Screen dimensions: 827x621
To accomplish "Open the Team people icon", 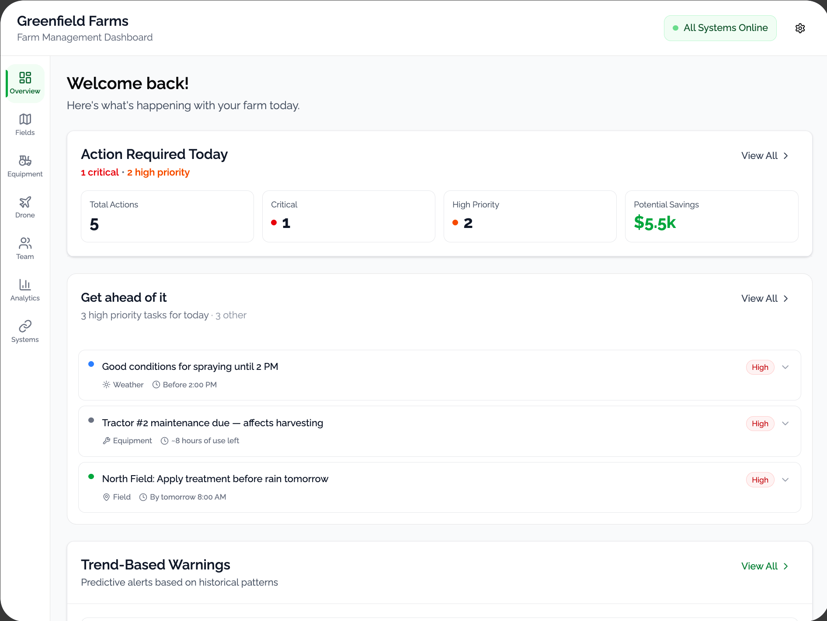I will pos(25,243).
